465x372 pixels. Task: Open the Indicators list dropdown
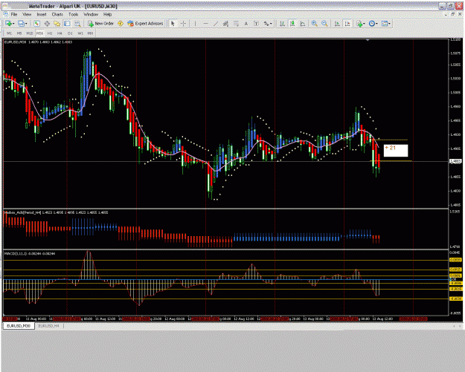coord(361,23)
